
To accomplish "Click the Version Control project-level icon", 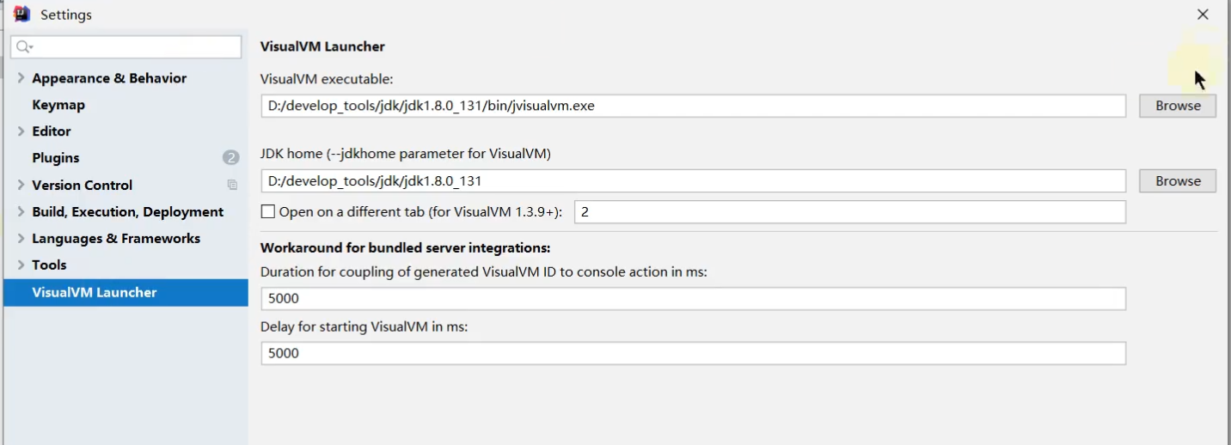I will click(x=232, y=185).
